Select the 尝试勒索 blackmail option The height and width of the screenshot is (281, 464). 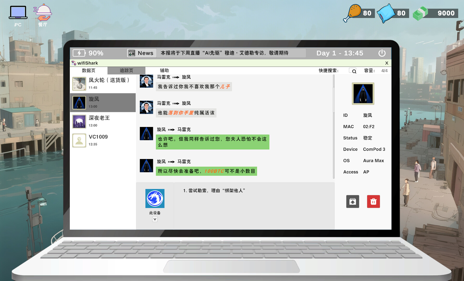point(214,190)
